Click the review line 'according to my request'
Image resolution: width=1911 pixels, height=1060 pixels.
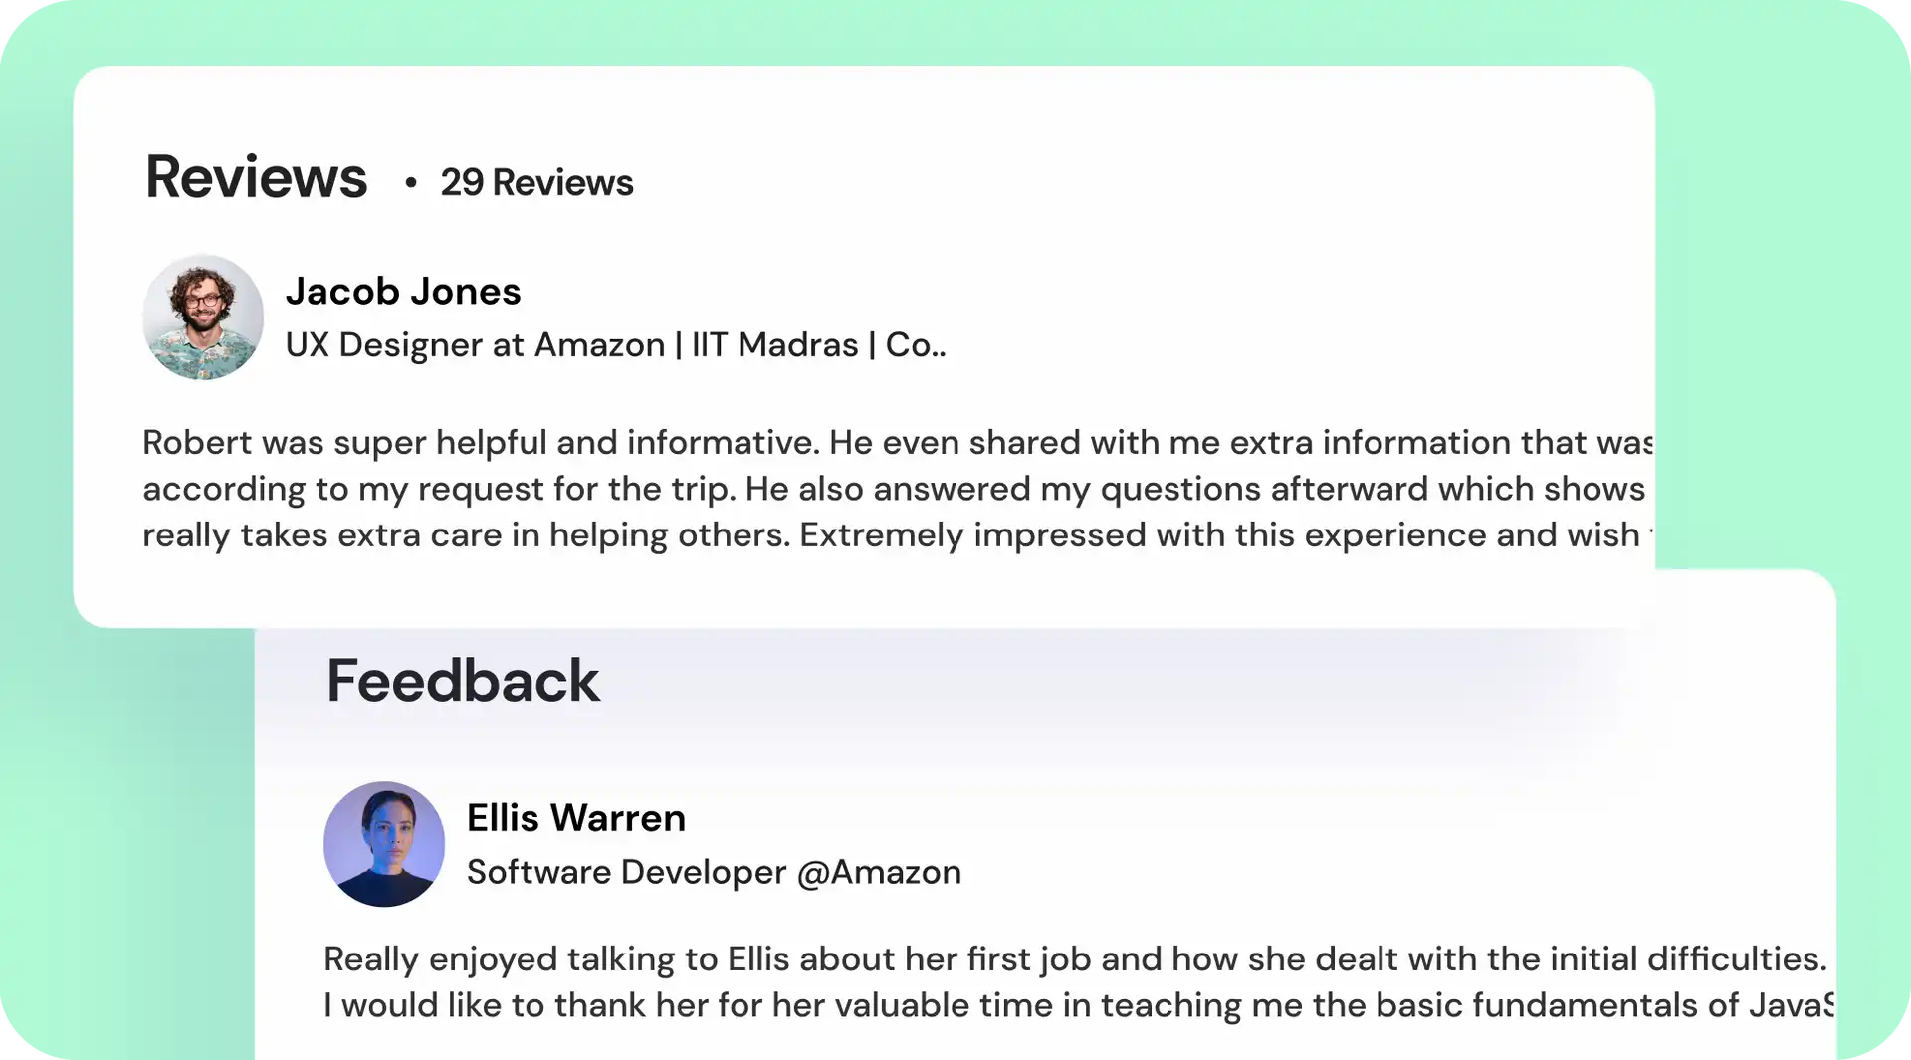coord(894,489)
